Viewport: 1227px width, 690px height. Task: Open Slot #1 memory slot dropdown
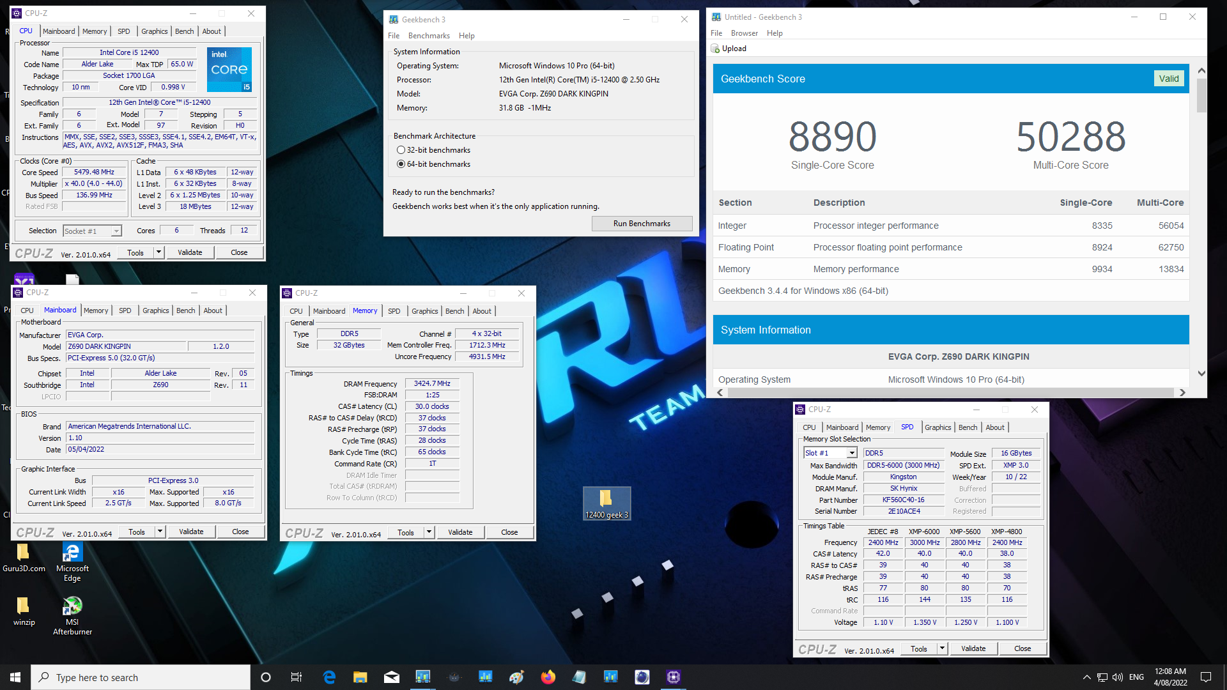[x=830, y=453]
